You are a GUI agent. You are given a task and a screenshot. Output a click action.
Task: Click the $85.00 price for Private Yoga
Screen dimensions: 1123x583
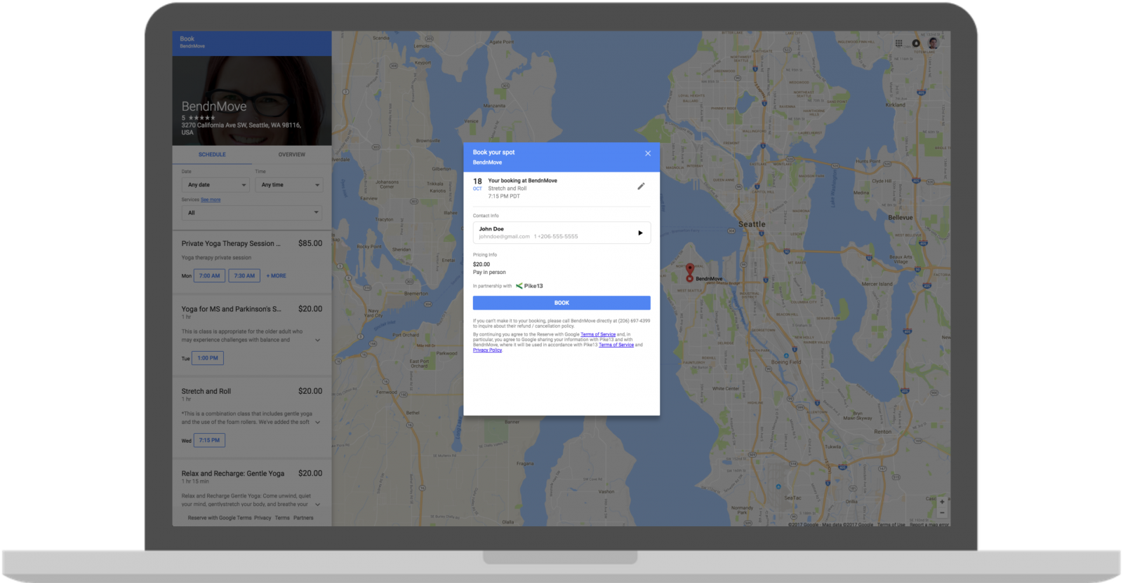(x=310, y=244)
